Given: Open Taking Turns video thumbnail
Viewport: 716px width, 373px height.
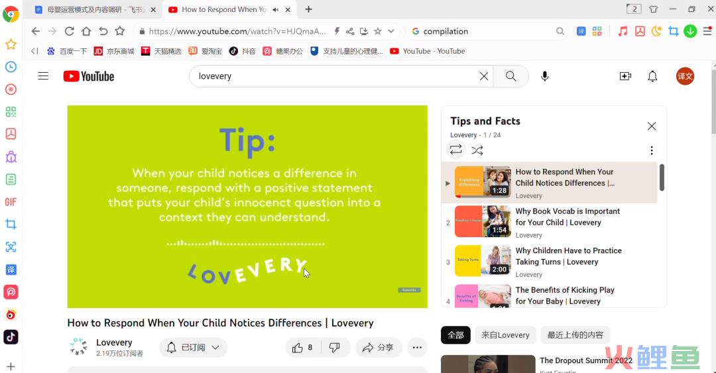Looking at the screenshot, I should 483,260.
